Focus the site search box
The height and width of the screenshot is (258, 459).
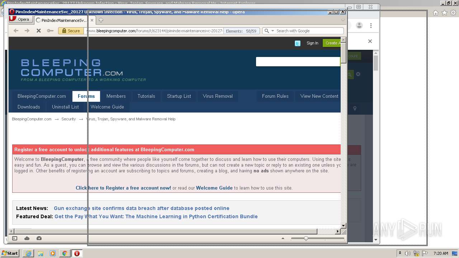[298, 62]
